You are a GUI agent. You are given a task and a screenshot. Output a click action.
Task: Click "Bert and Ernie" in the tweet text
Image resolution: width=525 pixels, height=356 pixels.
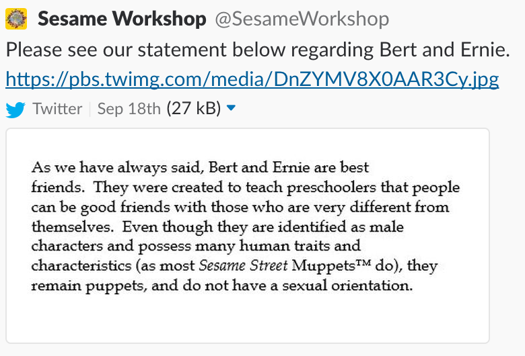pyautogui.click(x=436, y=50)
